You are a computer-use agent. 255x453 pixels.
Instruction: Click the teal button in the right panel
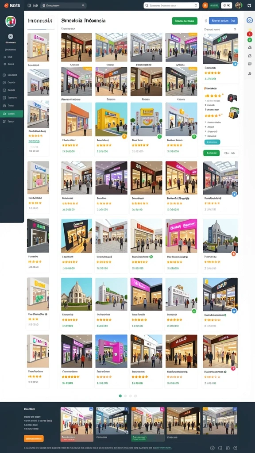click(212, 142)
